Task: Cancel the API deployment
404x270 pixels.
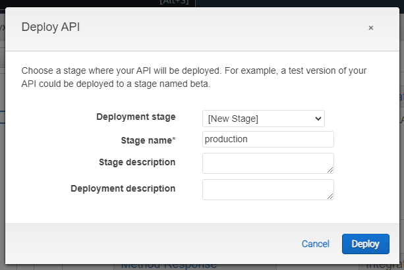Action: click(315, 244)
